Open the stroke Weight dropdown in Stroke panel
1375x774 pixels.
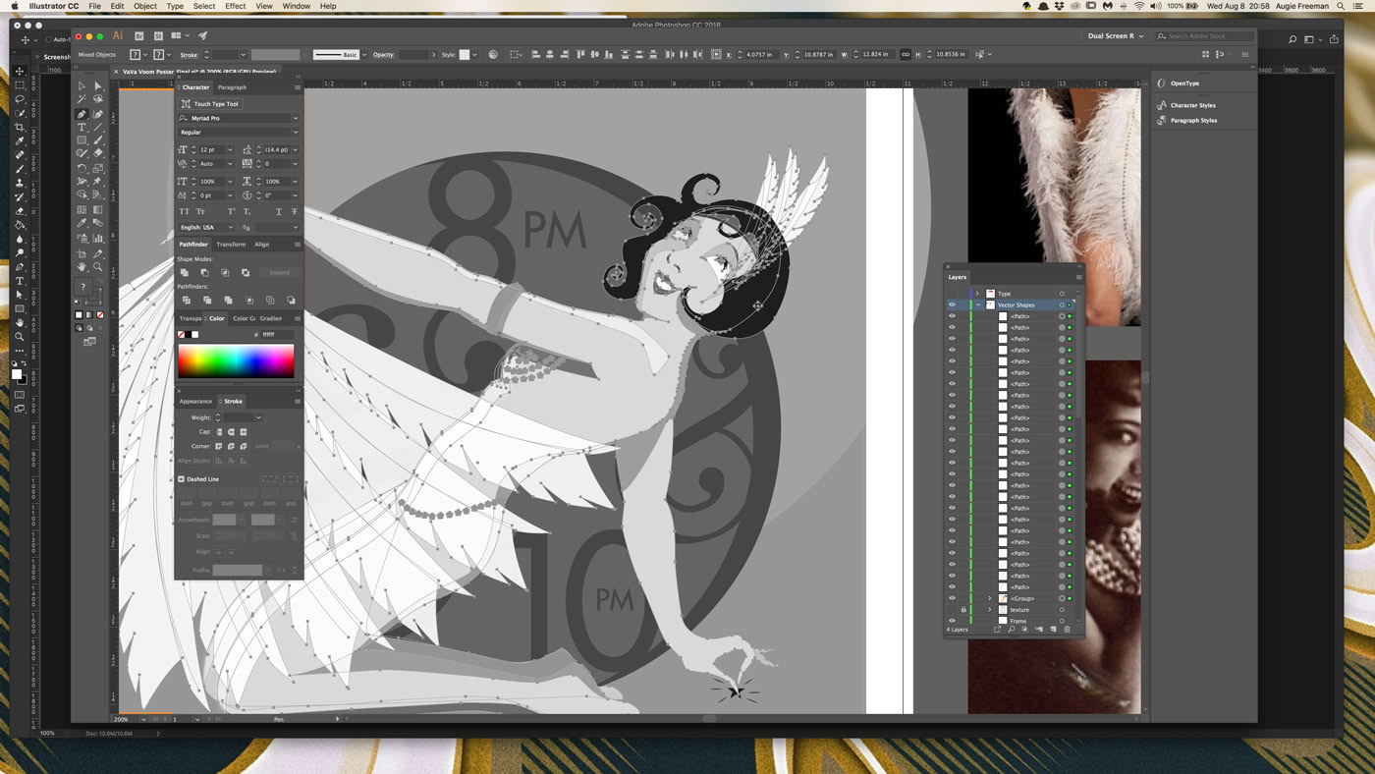(x=258, y=417)
